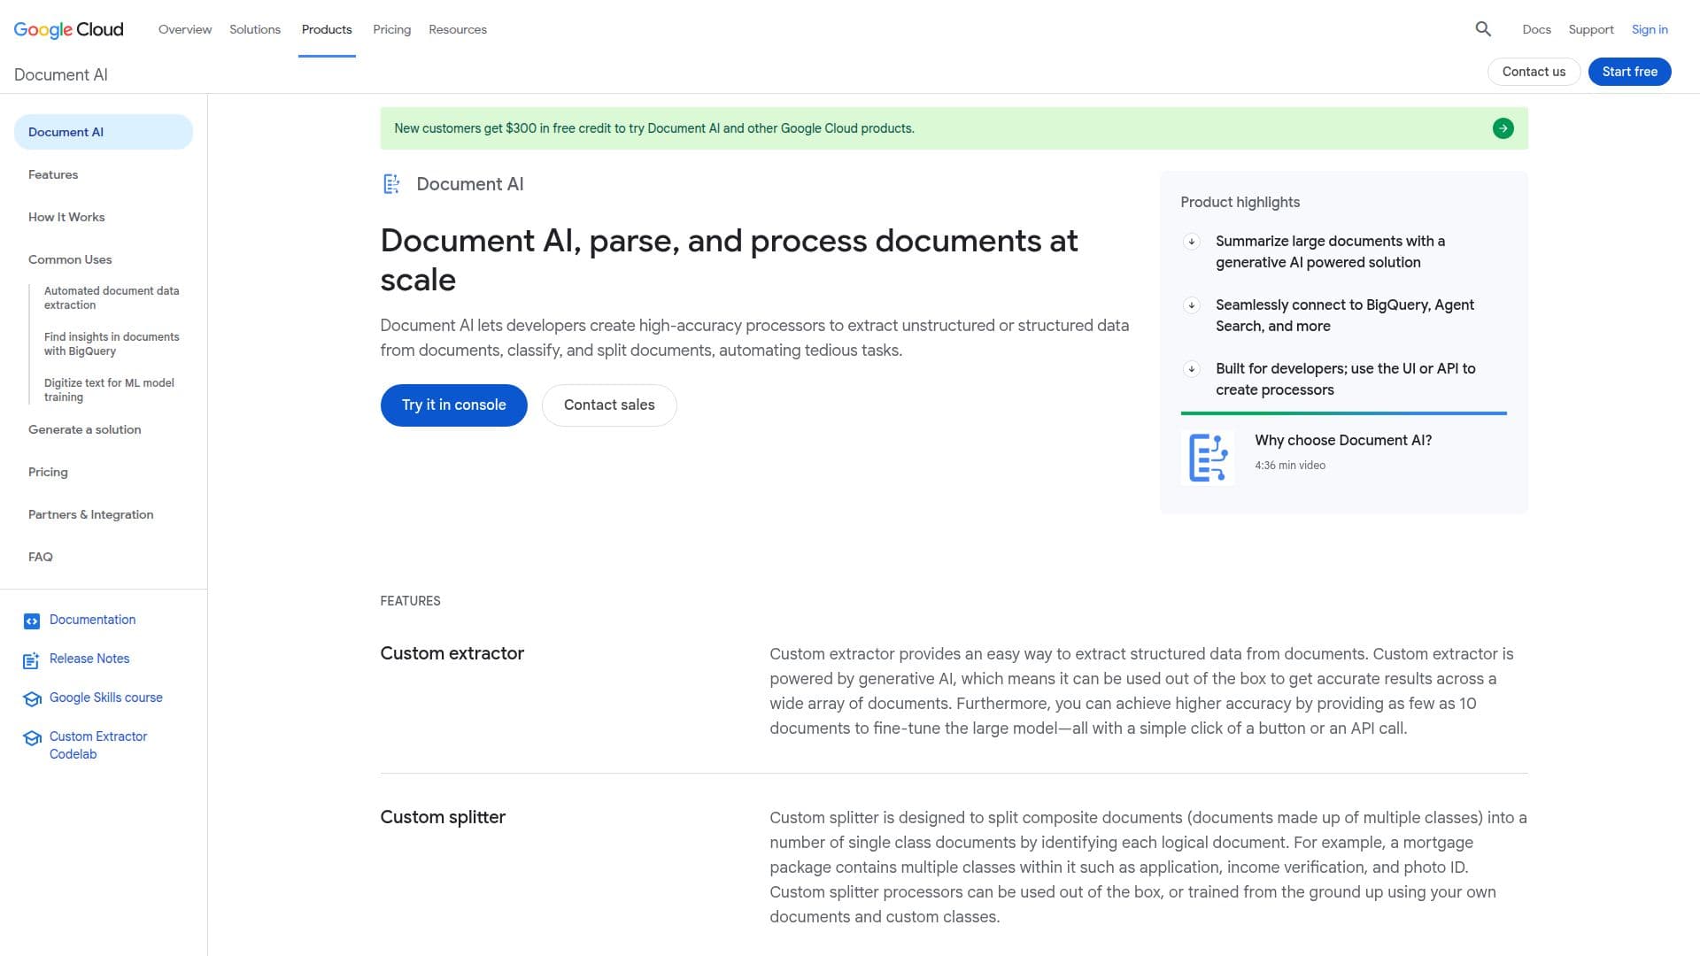Expand the Built for developers highlight arrow
The height and width of the screenshot is (956, 1700).
(1192, 369)
